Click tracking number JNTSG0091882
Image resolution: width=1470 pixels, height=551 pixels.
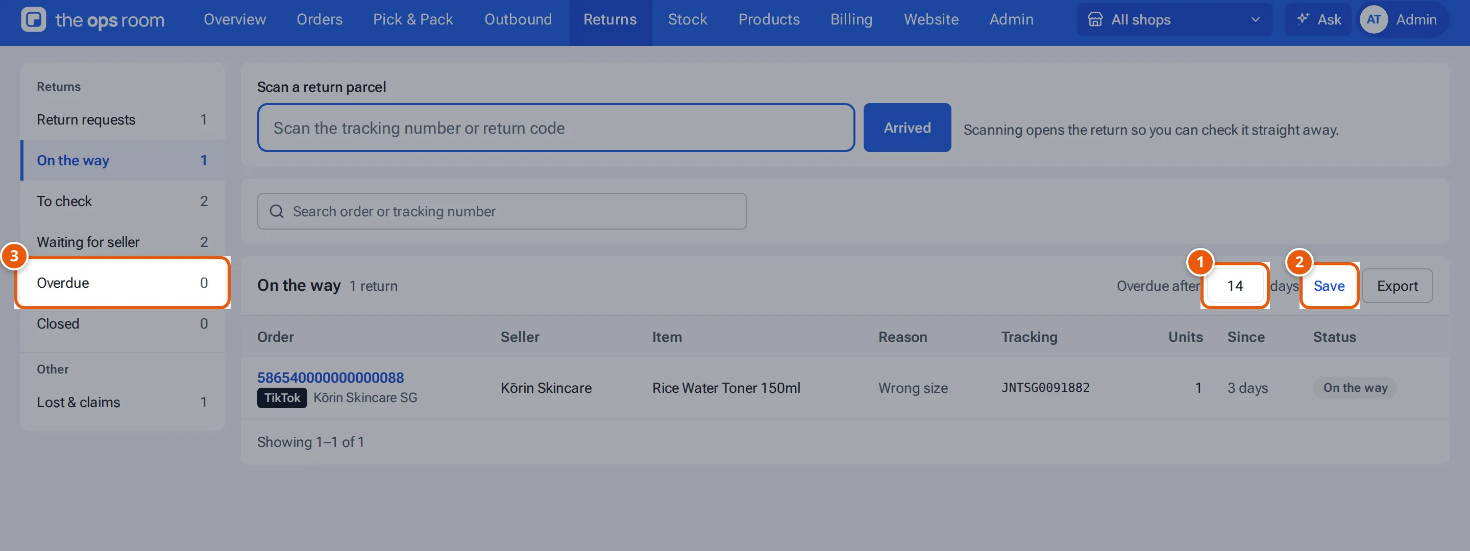point(1045,388)
